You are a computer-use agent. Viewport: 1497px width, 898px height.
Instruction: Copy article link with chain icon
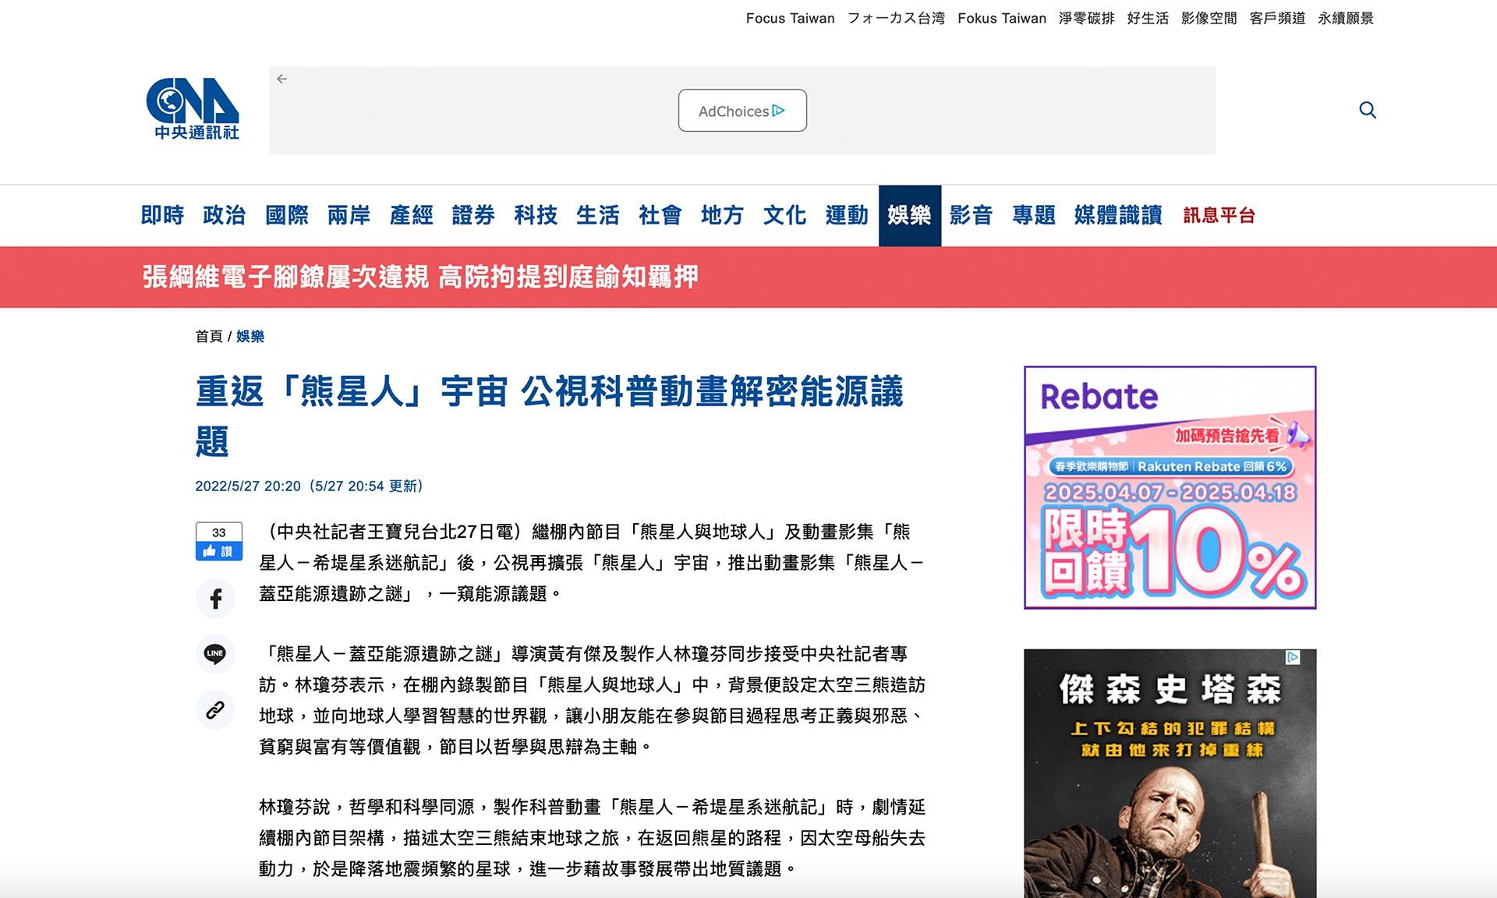[x=215, y=709]
